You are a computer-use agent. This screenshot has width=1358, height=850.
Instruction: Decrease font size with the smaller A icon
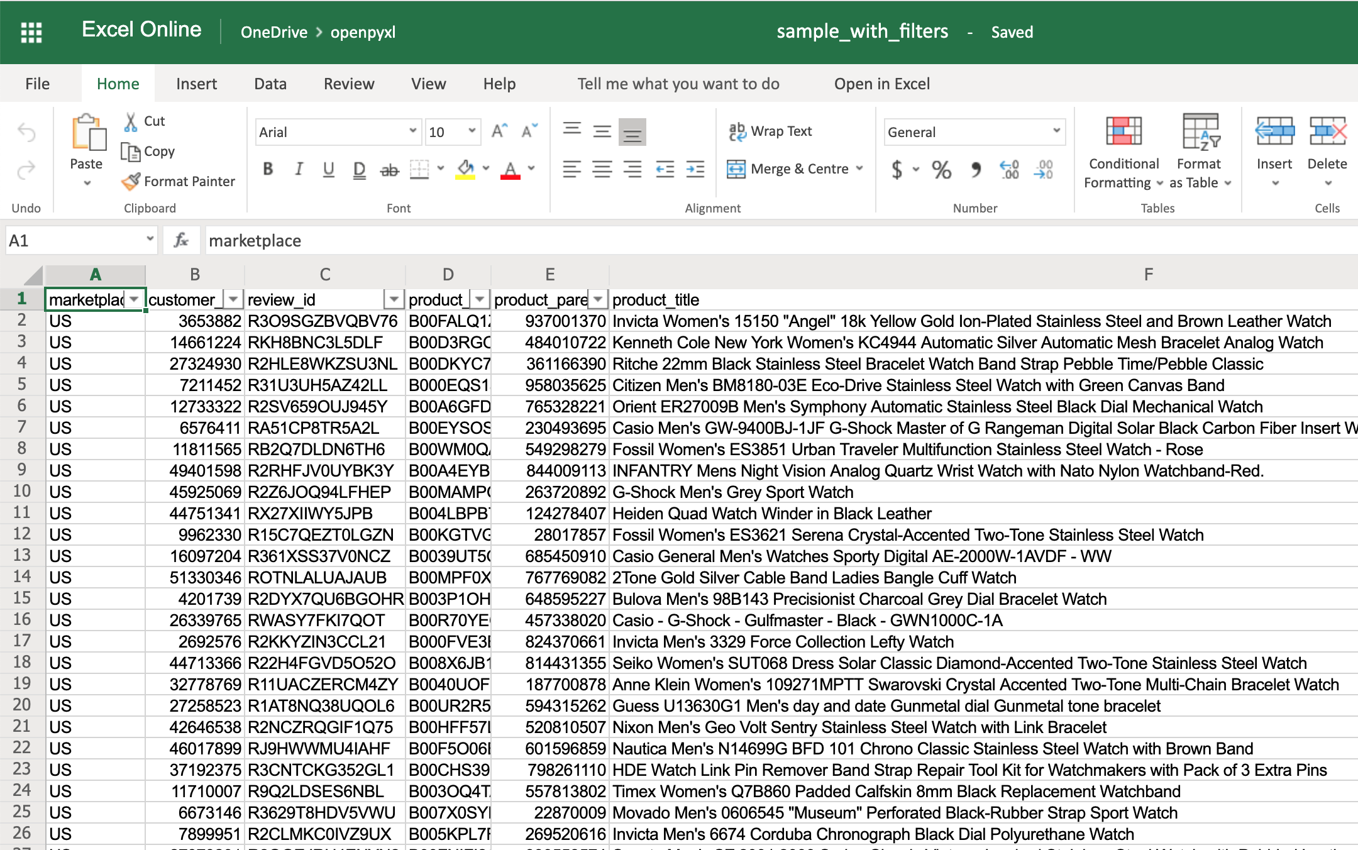tap(530, 131)
